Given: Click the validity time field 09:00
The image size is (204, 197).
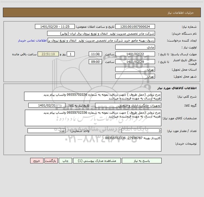Looking at the screenshot, I should pos(95,62).
